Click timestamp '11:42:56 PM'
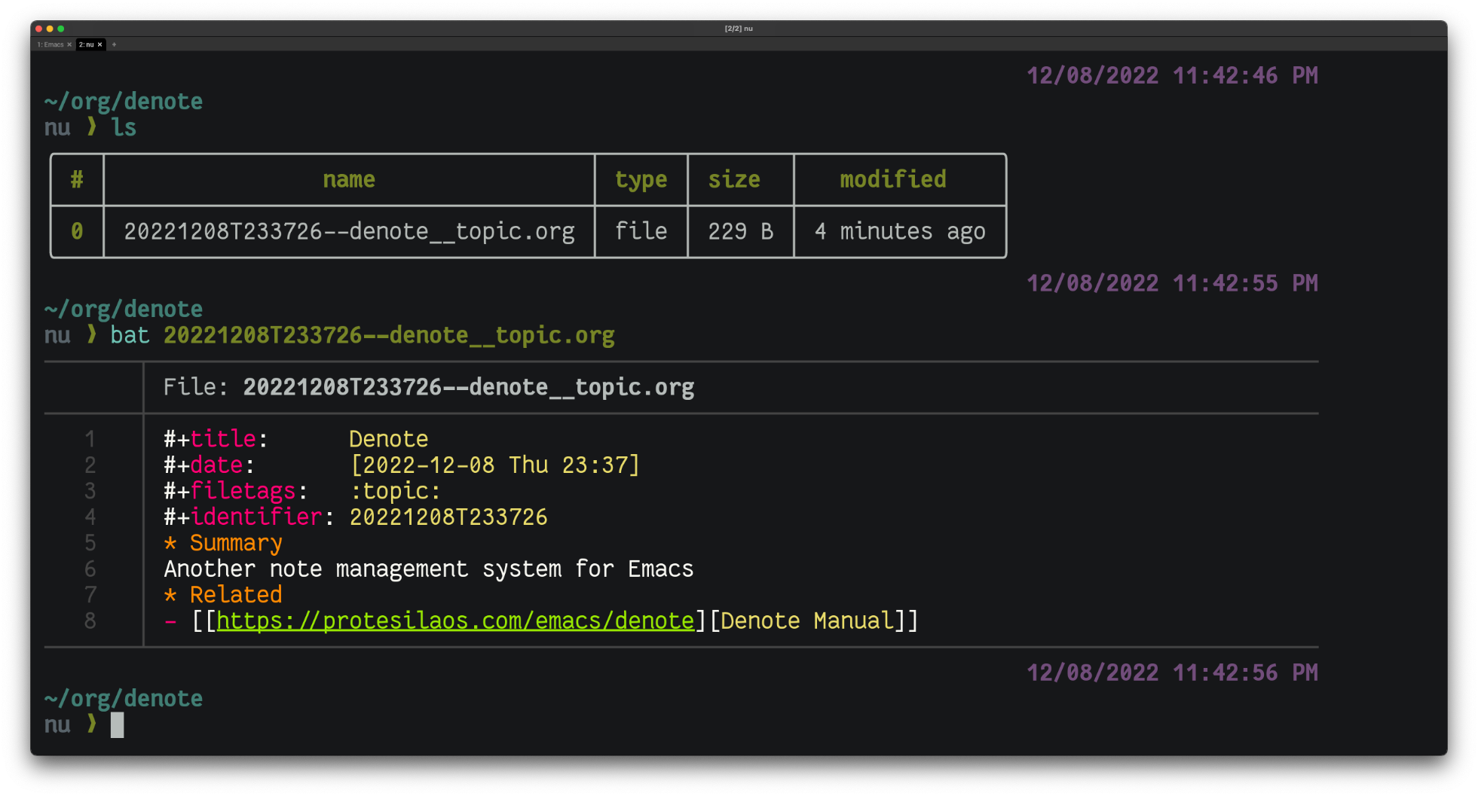The width and height of the screenshot is (1478, 796). click(x=1246, y=672)
